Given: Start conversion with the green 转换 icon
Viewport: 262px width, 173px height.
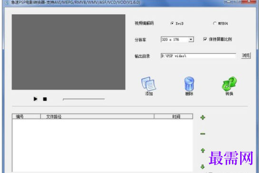Looking at the screenshot, I should [229, 86].
